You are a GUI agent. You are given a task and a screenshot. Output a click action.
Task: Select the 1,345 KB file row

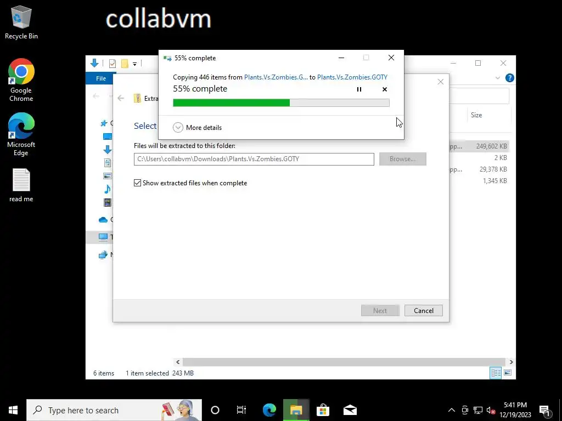point(479,181)
